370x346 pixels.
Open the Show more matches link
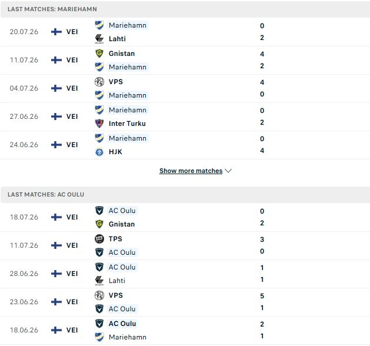[191, 171]
